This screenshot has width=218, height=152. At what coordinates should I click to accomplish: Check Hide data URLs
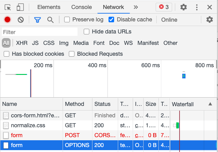point(87,32)
